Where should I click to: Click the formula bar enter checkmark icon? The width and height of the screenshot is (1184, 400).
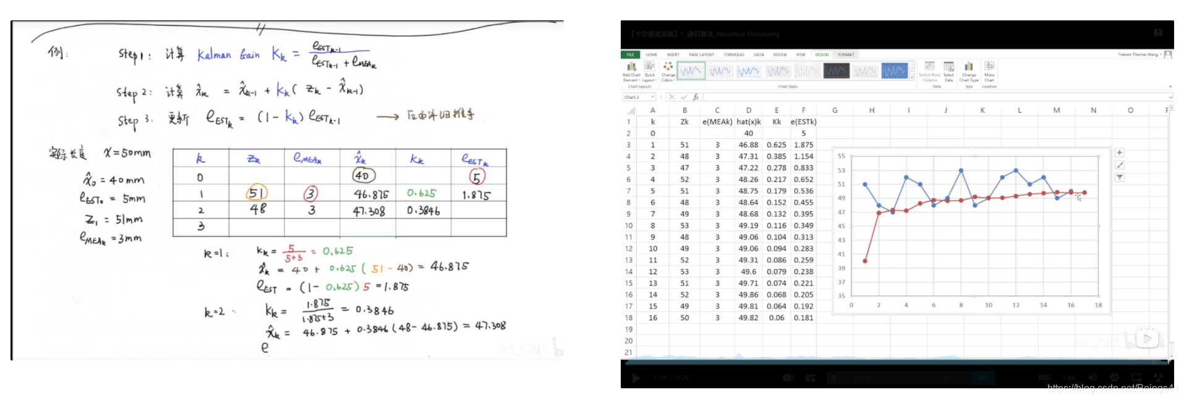pos(684,97)
